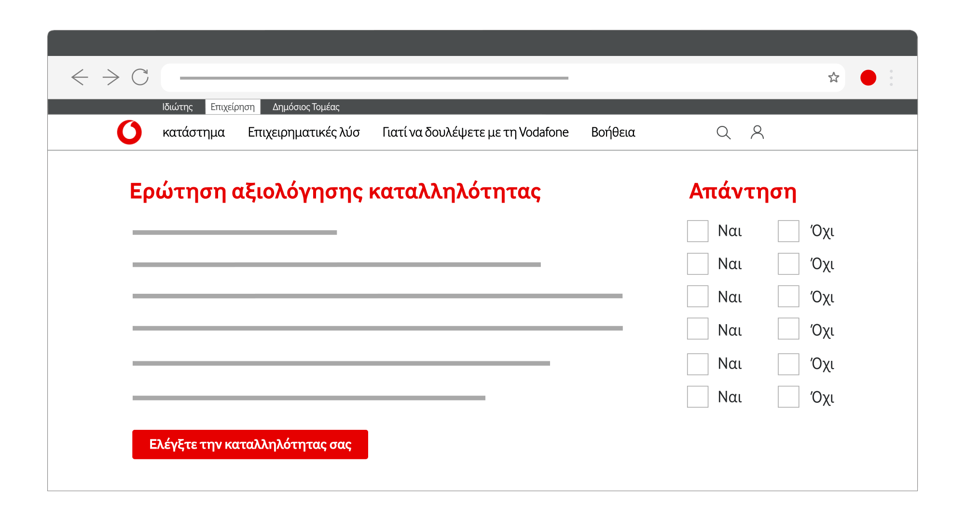Switch to the Ιδιώτης tab

(178, 107)
